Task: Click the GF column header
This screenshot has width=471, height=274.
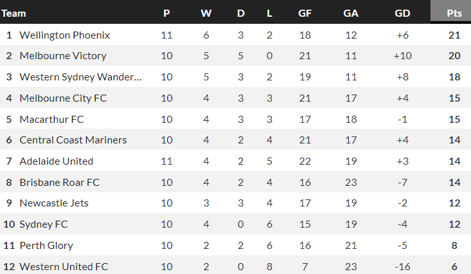Action: (x=305, y=12)
